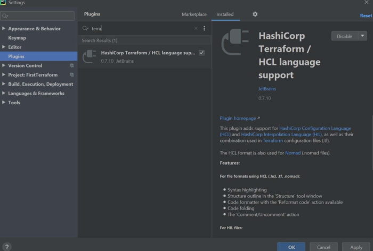Open the Terraform link in description
The height and width of the screenshot is (251, 373).
point(273,140)
